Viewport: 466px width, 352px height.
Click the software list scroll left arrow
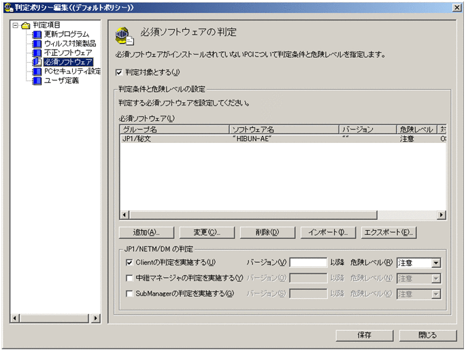pyautogui.click(x=124, y=215)
